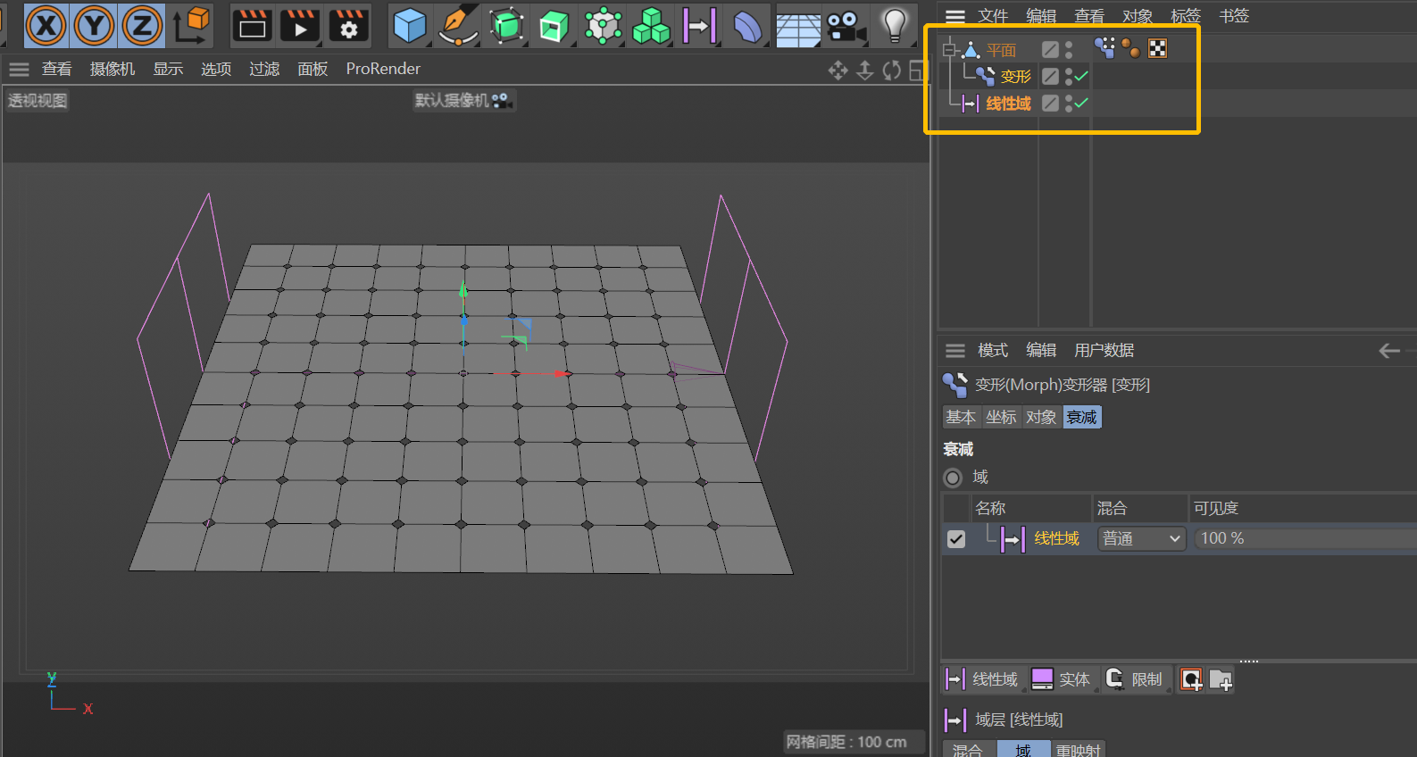
Task: Click the linear field toolbar icon
Action: click(700, 26)
